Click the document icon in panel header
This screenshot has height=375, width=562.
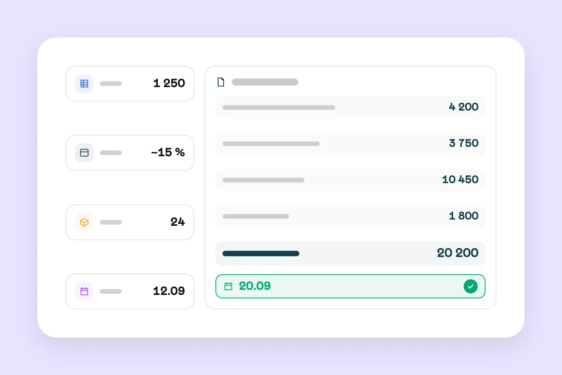coord(221,82)
